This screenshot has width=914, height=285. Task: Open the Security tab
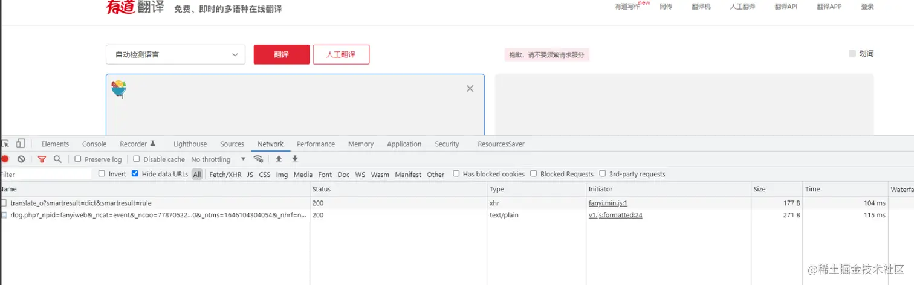click(447, 144)
